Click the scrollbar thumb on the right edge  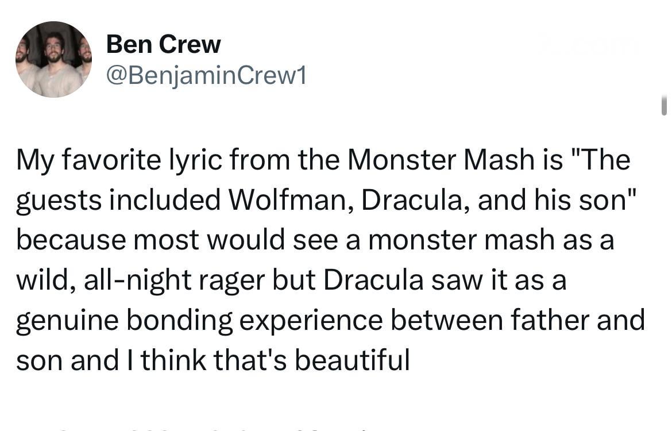point(664,106)
